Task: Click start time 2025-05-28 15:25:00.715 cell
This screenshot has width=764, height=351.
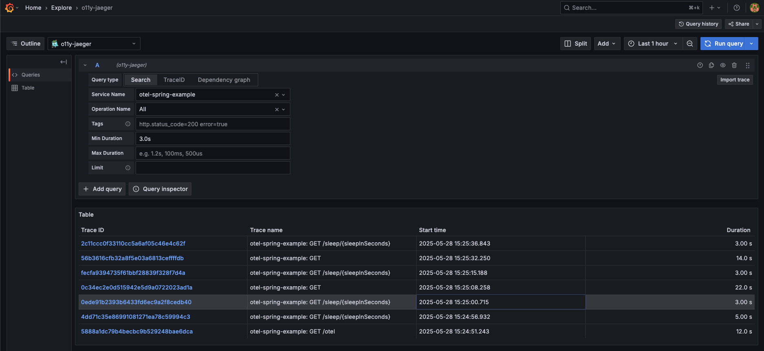Action: (501, 302)
